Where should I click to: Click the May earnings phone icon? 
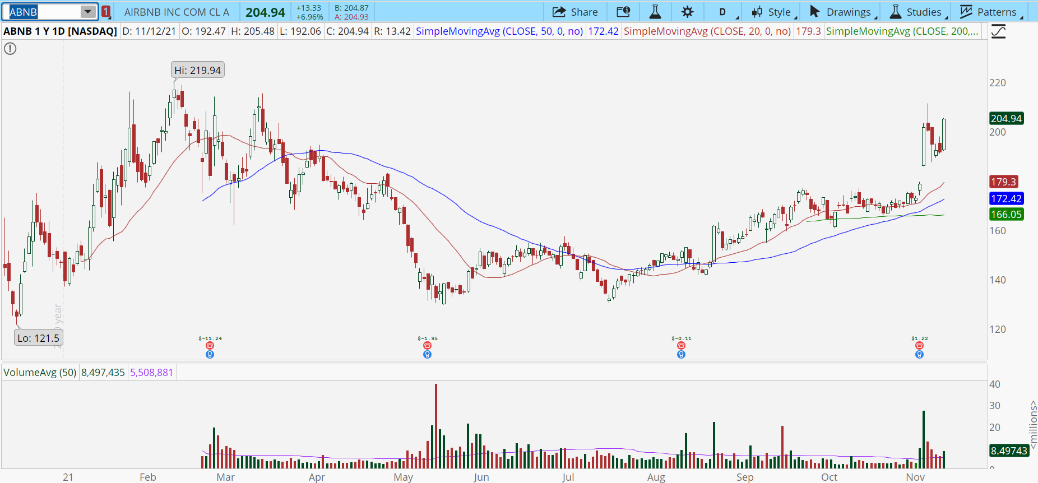click(427, 346)
